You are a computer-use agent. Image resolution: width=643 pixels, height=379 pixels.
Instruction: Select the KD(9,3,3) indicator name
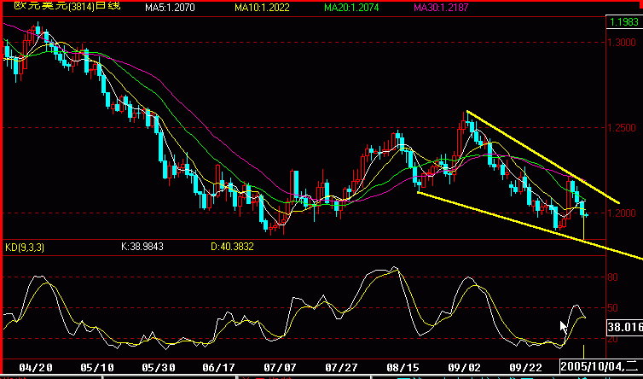pyautogui.click(x=25, y=248)
